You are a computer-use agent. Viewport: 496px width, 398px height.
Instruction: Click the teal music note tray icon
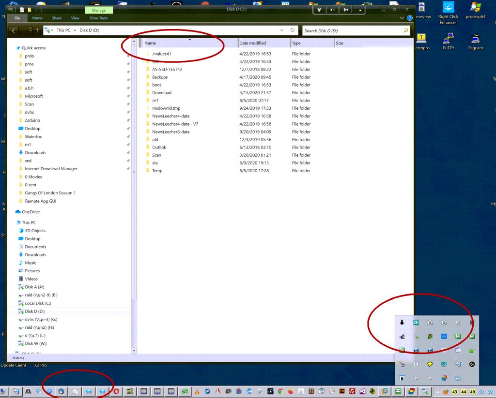coord(416,323)
